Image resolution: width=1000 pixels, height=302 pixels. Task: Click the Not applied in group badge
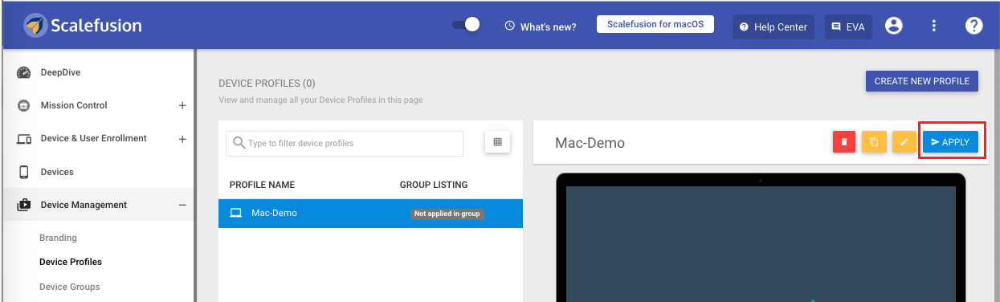pos(447,214)
